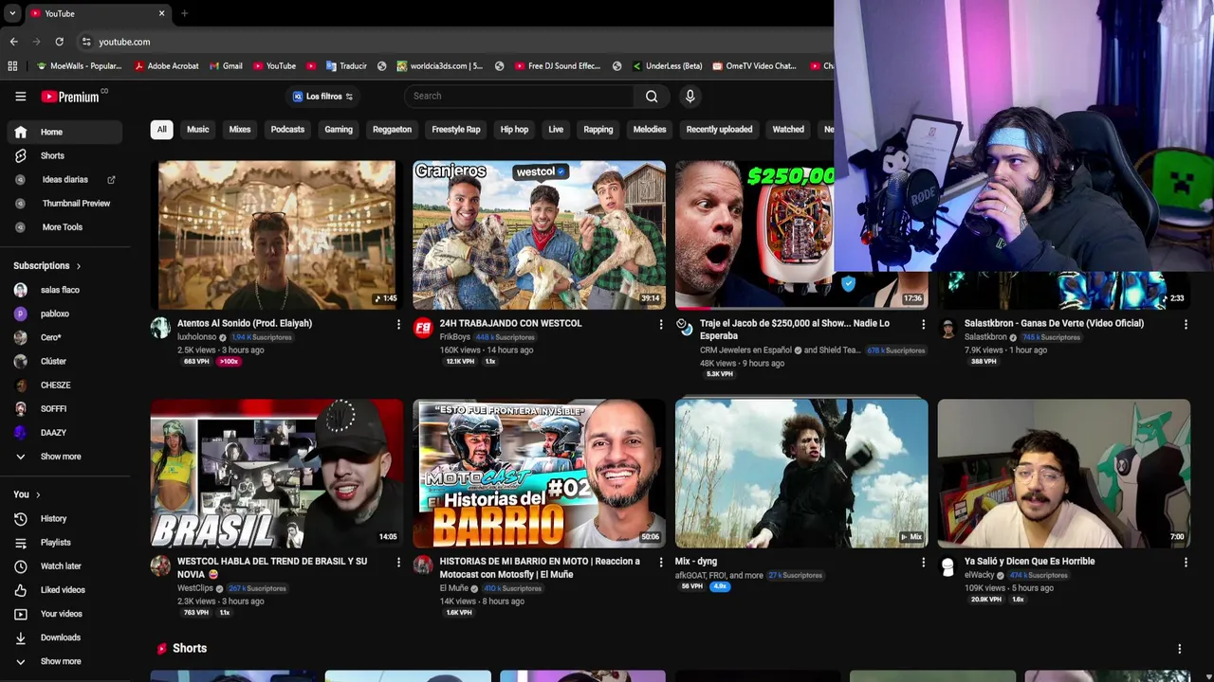Open the OmeTV Video Chat bookmark

(753, 66)
